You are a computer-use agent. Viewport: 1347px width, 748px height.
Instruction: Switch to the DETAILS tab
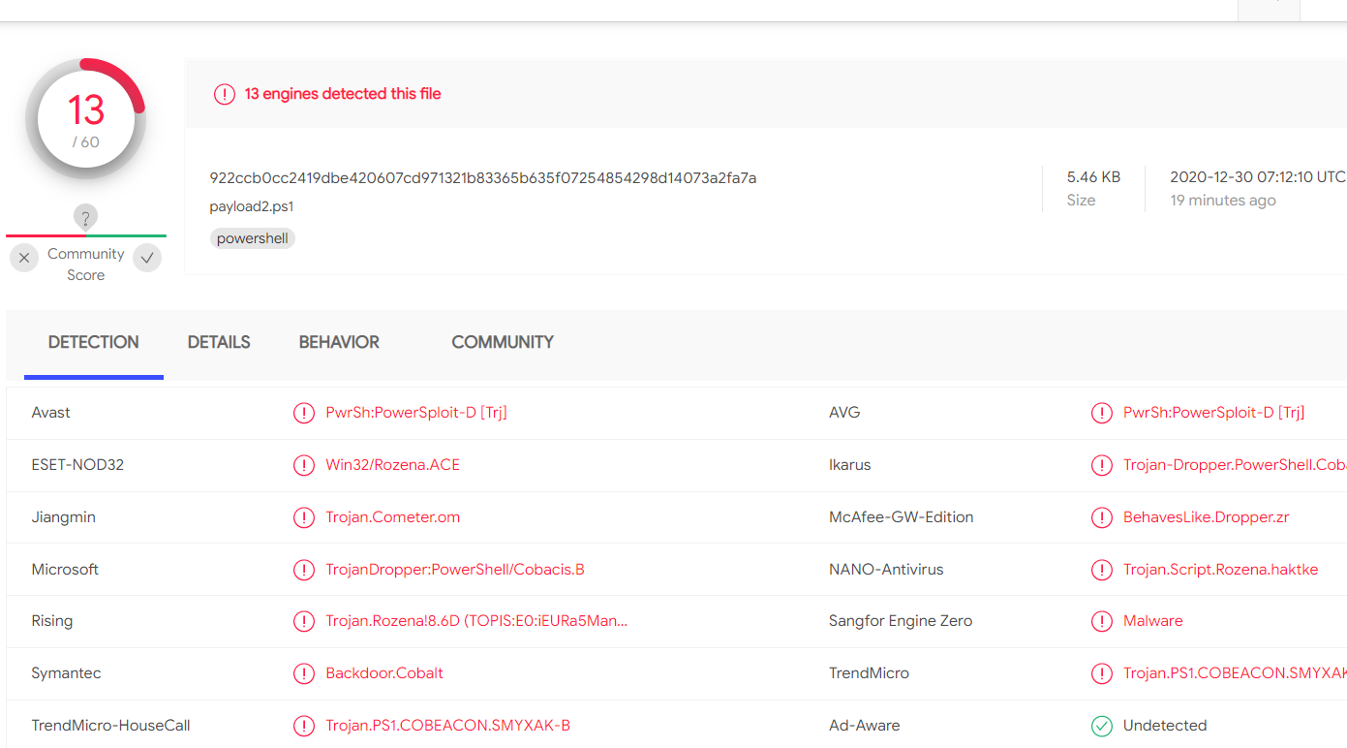click(x=219, y=342)
